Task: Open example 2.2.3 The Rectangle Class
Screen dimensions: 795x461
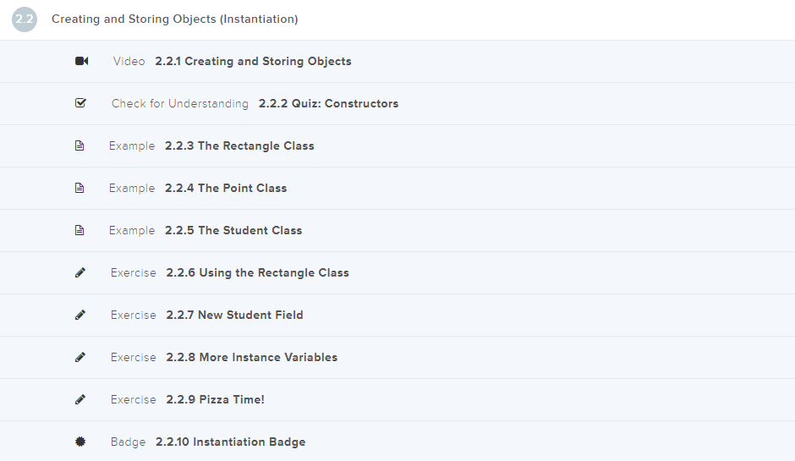Action: (239, 145)
